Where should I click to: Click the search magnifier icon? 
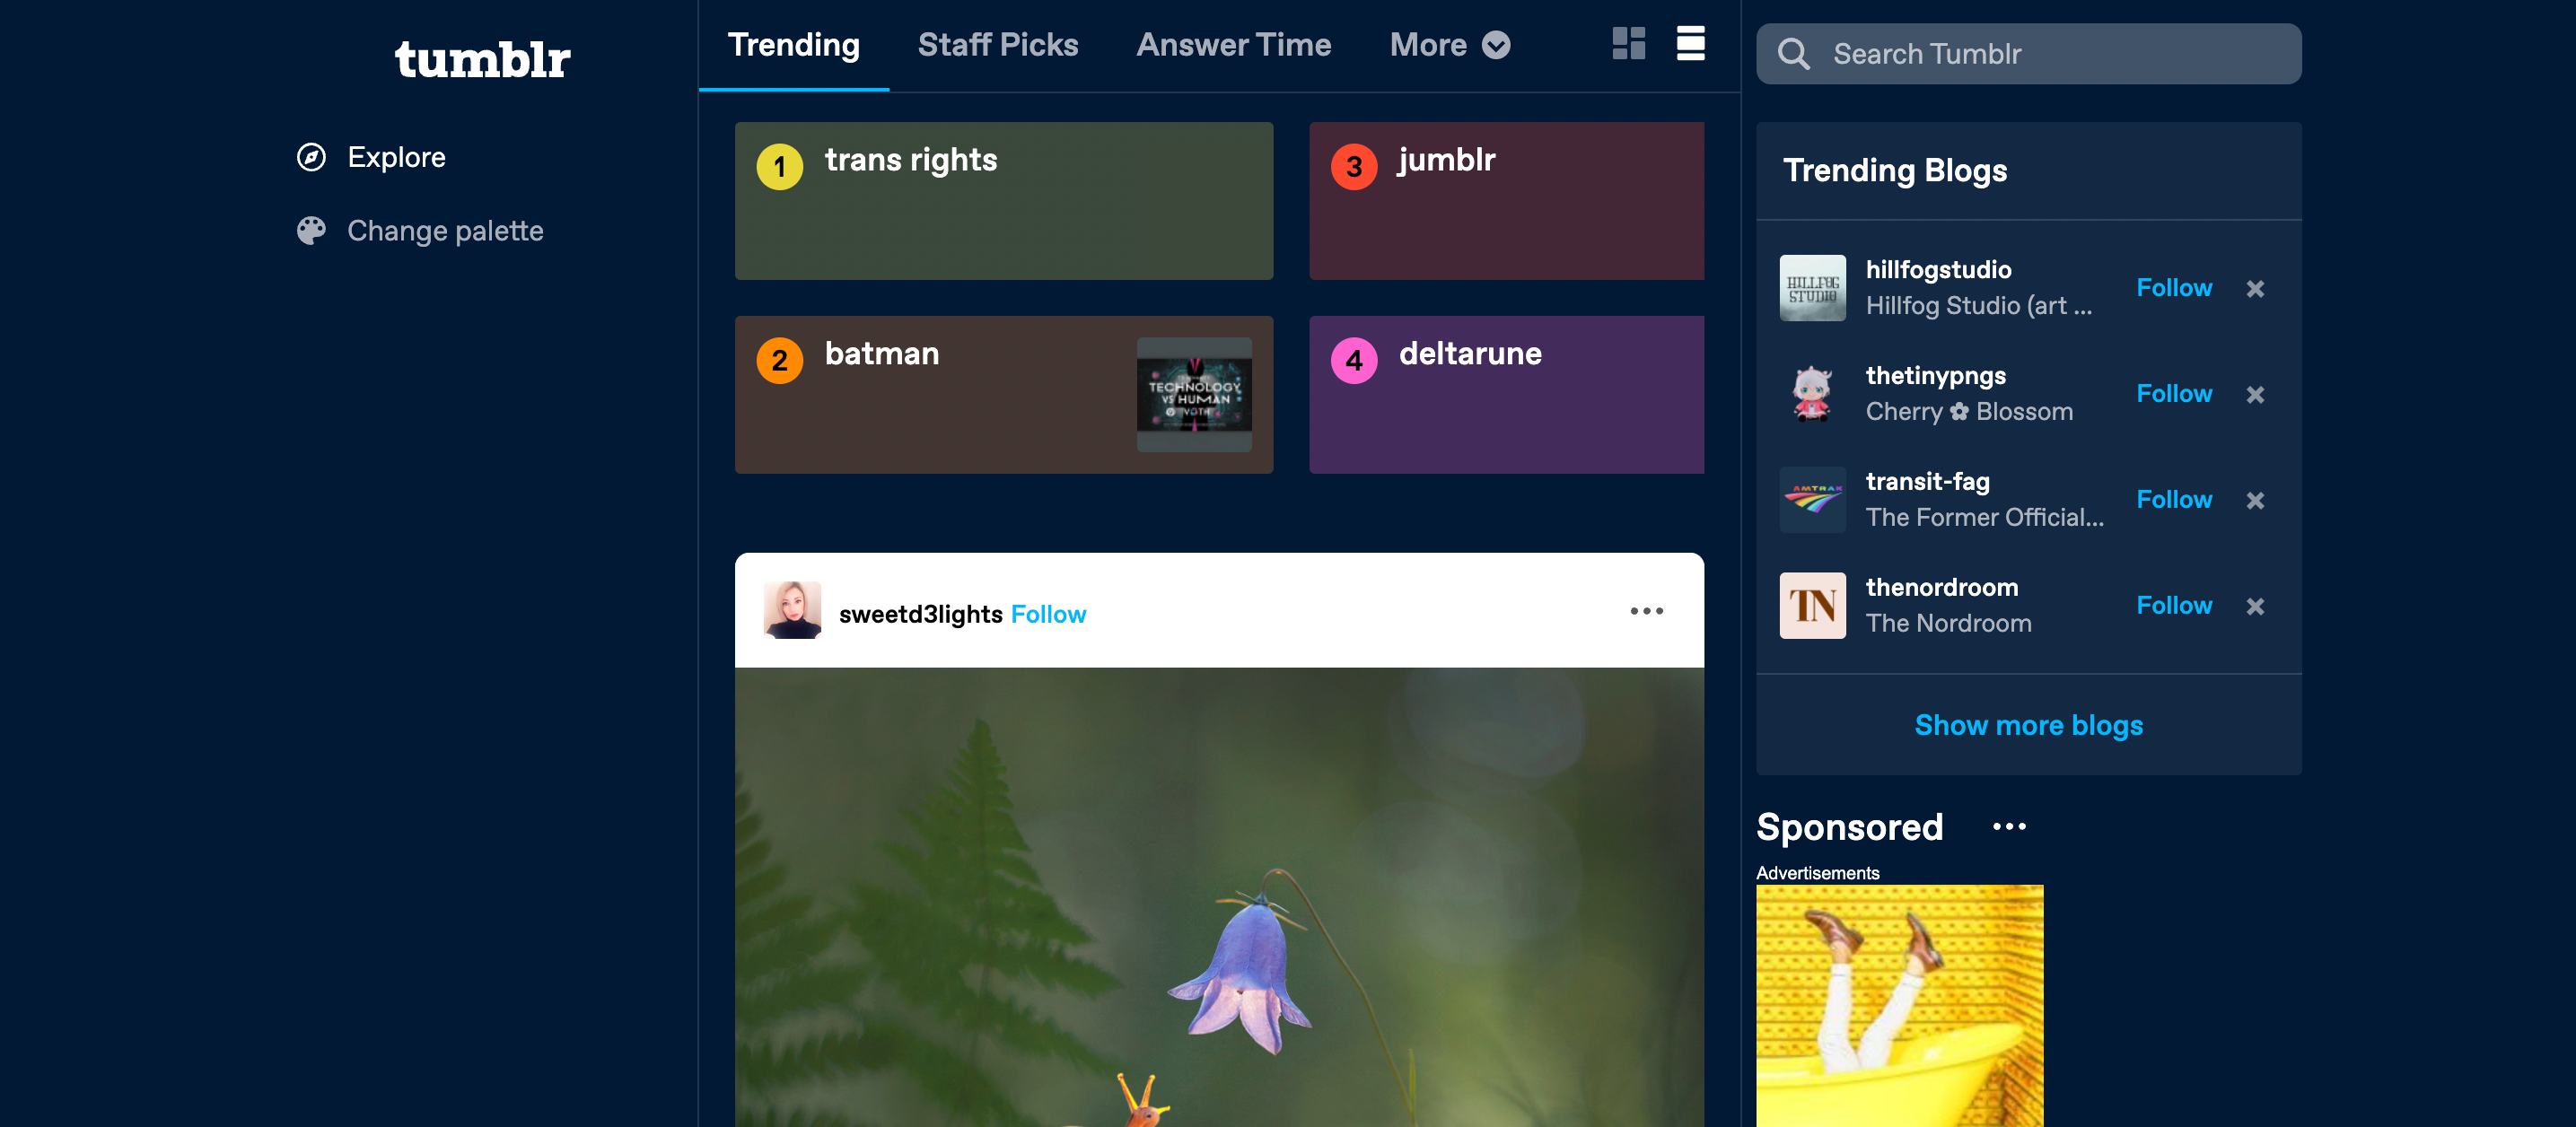pyautogui.click(x=1795, y=54)
